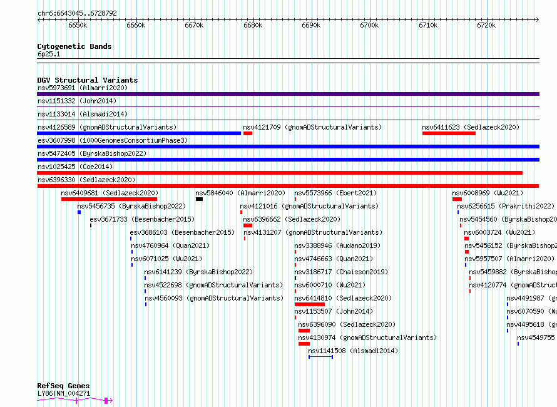This screenshot has height=407, width=557.
Task: Click nsv4522698 (gnomADStructuralVariants) label
Action: click(x=213, y=285)
